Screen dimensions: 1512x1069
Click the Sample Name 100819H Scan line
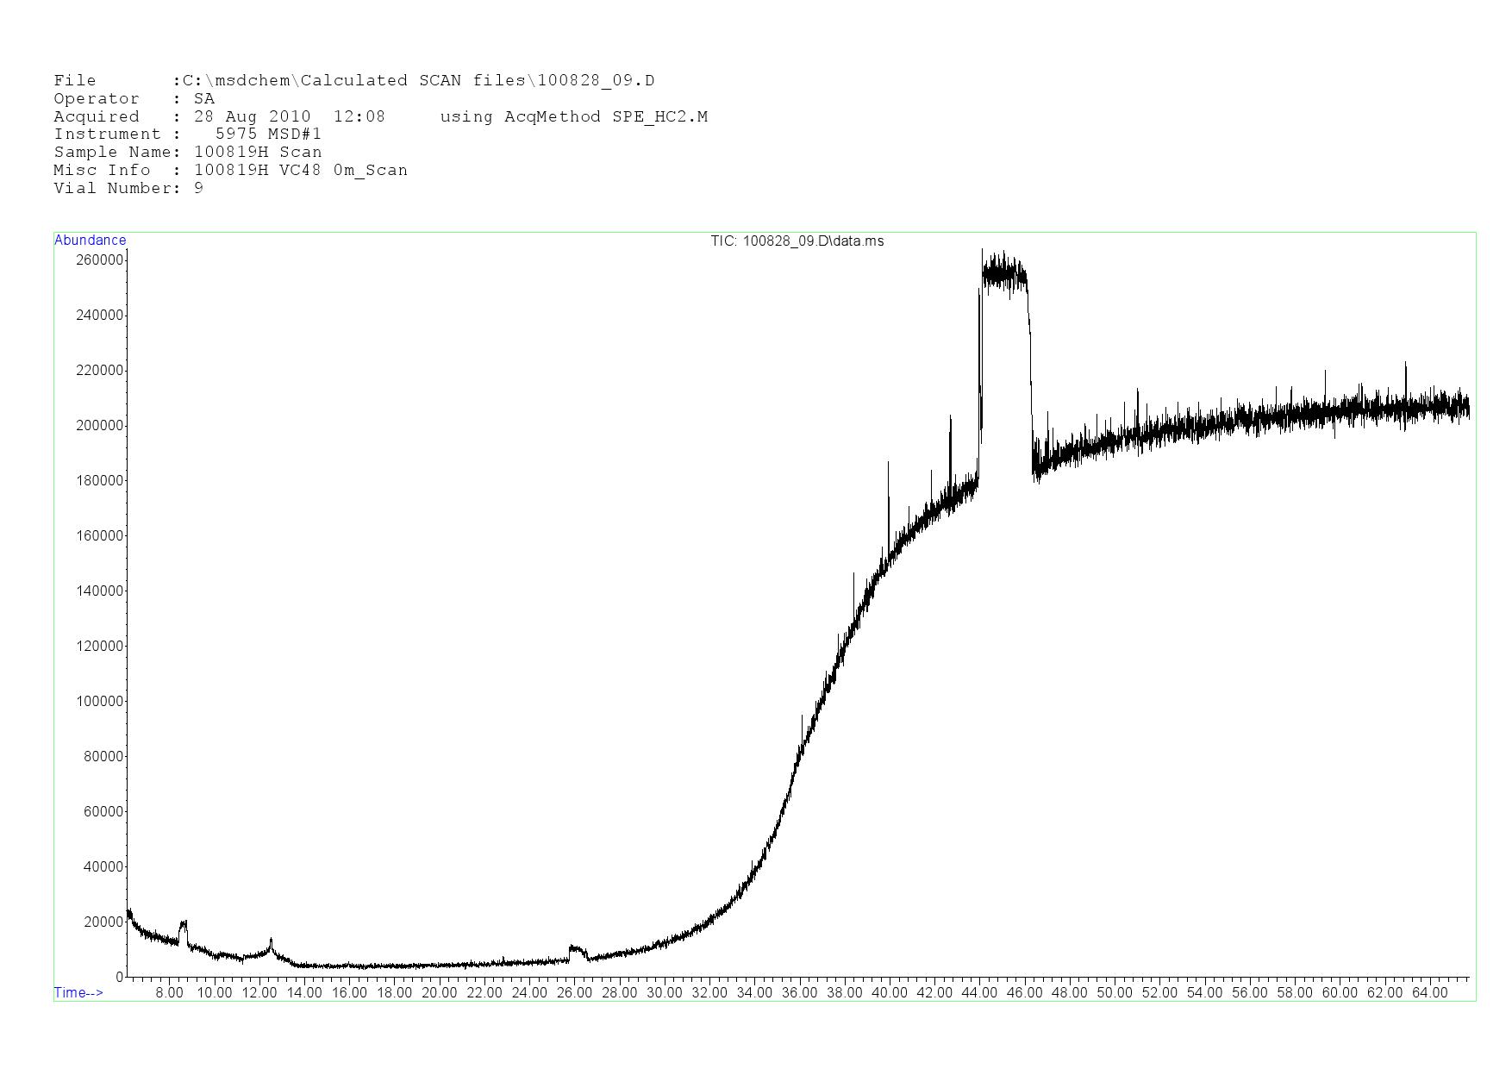[x=187, y=153]
